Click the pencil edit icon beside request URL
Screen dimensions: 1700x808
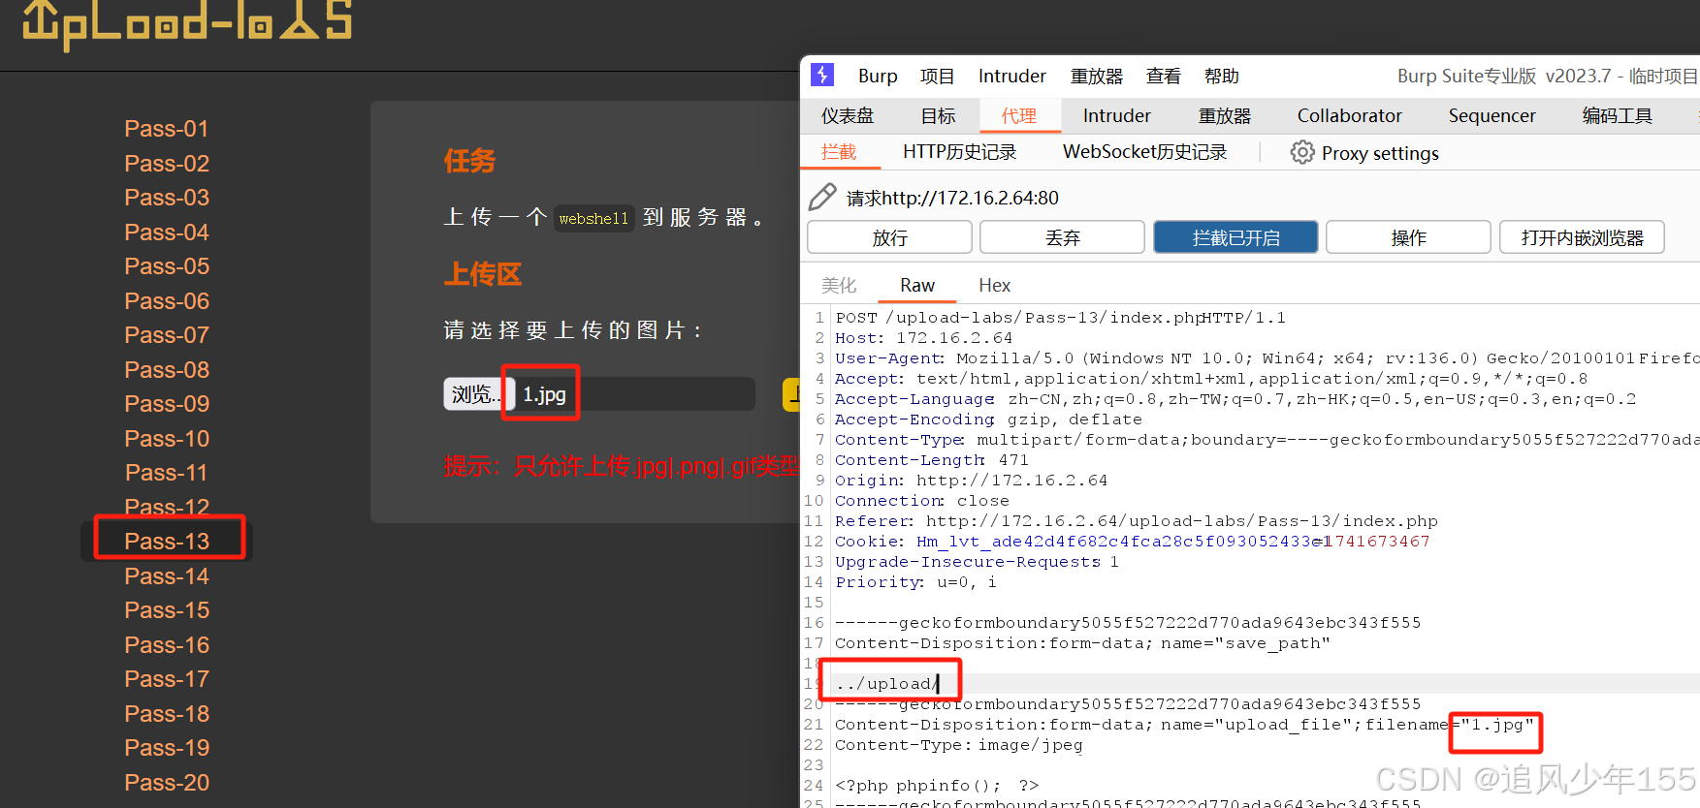click(822, 197)
